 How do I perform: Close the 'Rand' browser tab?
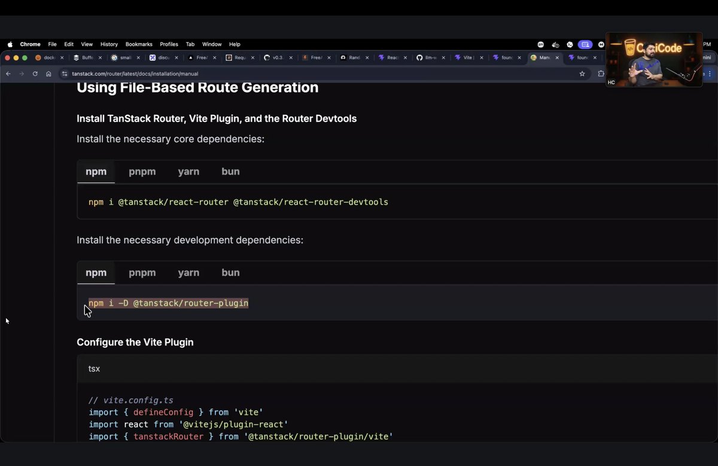[x=367, y=58]
